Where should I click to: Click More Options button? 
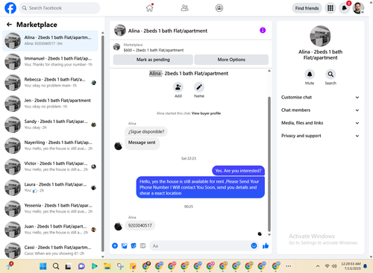point(231,60)
